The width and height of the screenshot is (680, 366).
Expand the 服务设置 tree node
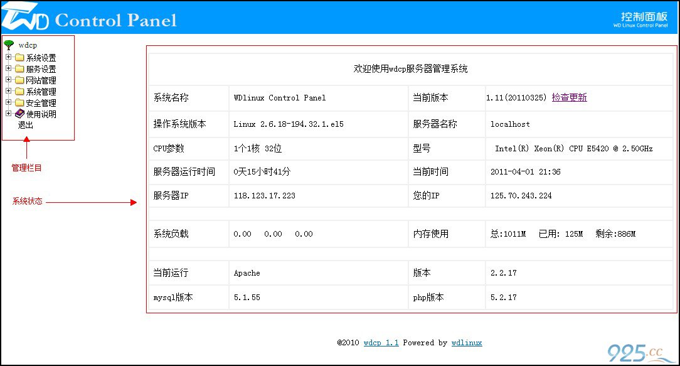(8, 68)
